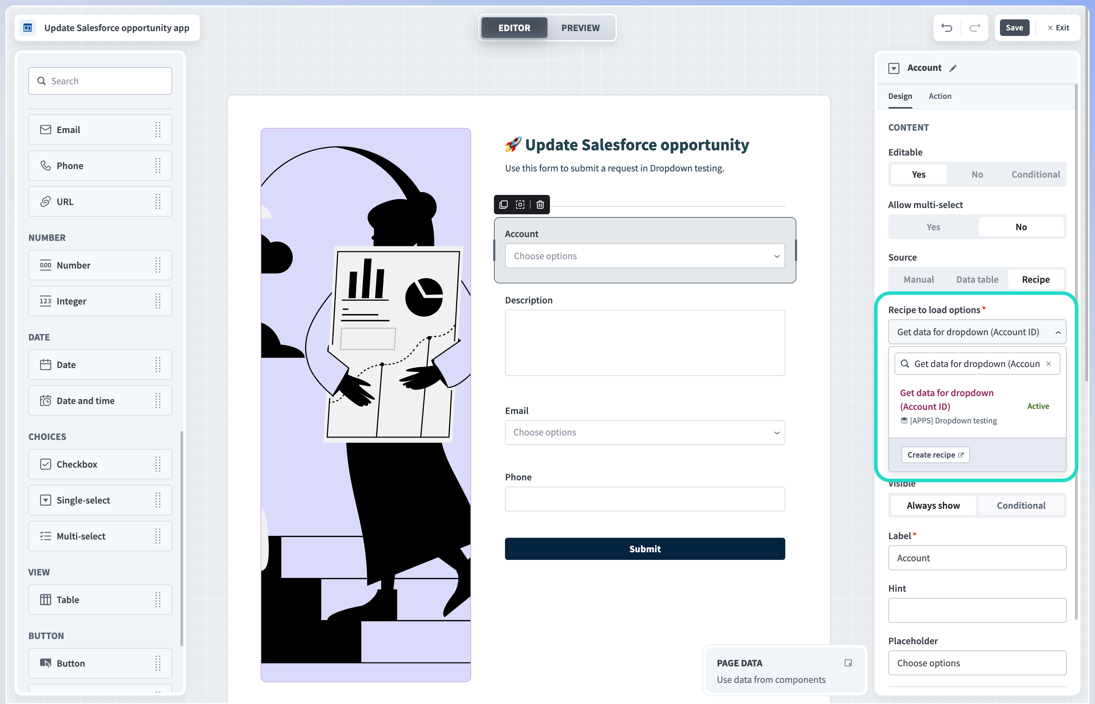The image size is (1095, 704).
Task: Click the drag handle of URL component
Action: (158, 201)
